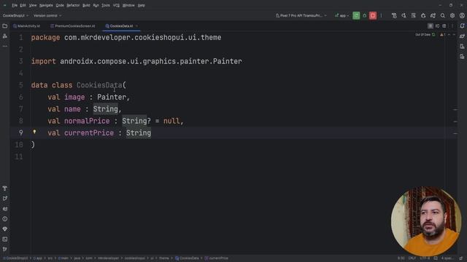Open the VCS menu
This screenshot has width=467, height=262.
pyautogui.click(x=116, y=5)
